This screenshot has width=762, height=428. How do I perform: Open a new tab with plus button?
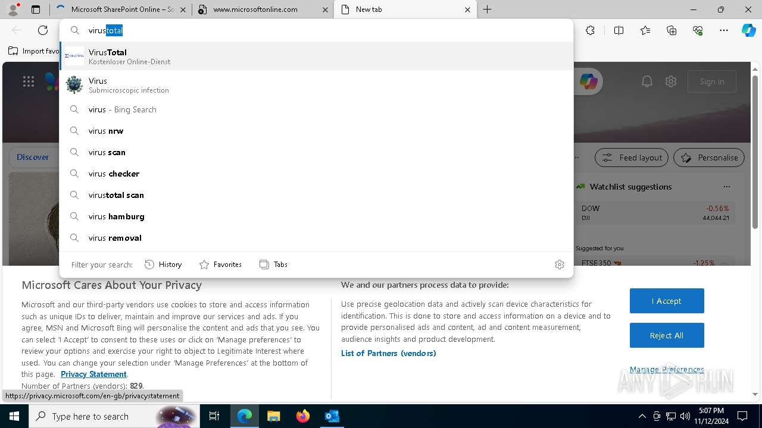(x=488, y=10)
